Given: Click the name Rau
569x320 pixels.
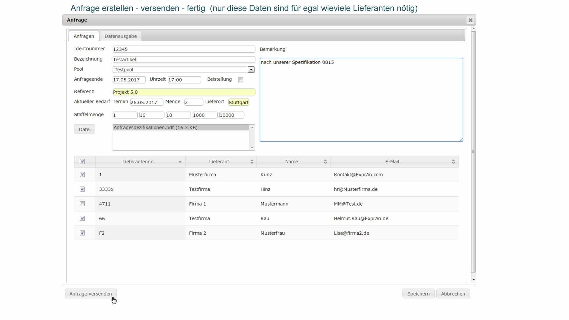Looking at the screenshot, I should point(265,218).
